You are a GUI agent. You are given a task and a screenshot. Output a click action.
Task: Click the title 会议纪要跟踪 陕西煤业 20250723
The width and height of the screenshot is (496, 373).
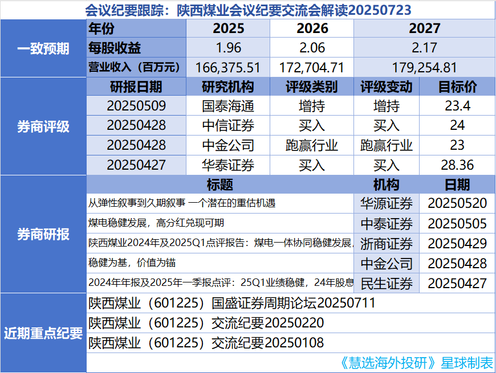coord(248,10)
